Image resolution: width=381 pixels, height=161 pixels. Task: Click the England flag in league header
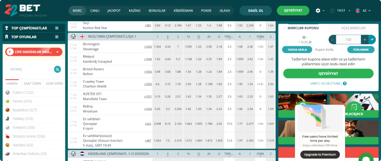82,37
